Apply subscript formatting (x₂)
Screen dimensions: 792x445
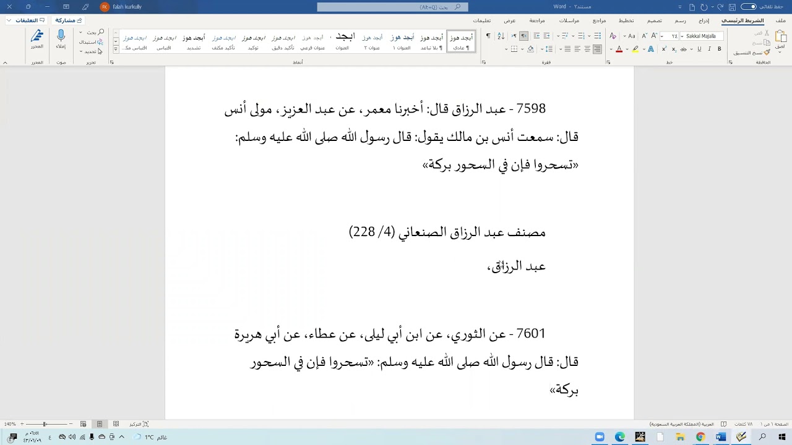click(x=674, y=49)
